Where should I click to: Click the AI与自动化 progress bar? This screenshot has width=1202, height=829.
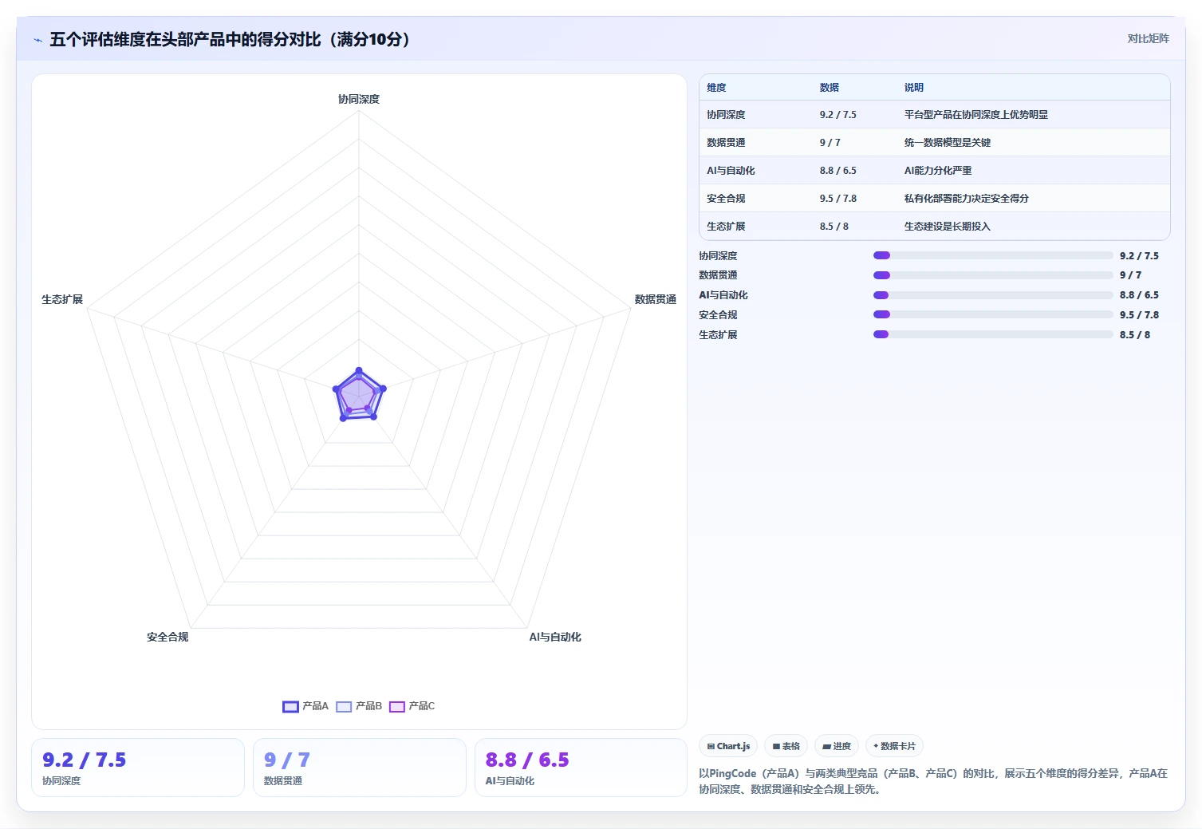click(x=993, y=294)
